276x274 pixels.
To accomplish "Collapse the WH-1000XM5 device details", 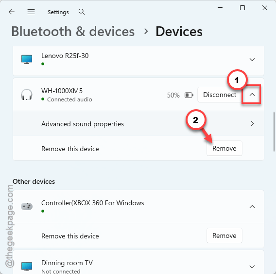I will coord(252,95).
